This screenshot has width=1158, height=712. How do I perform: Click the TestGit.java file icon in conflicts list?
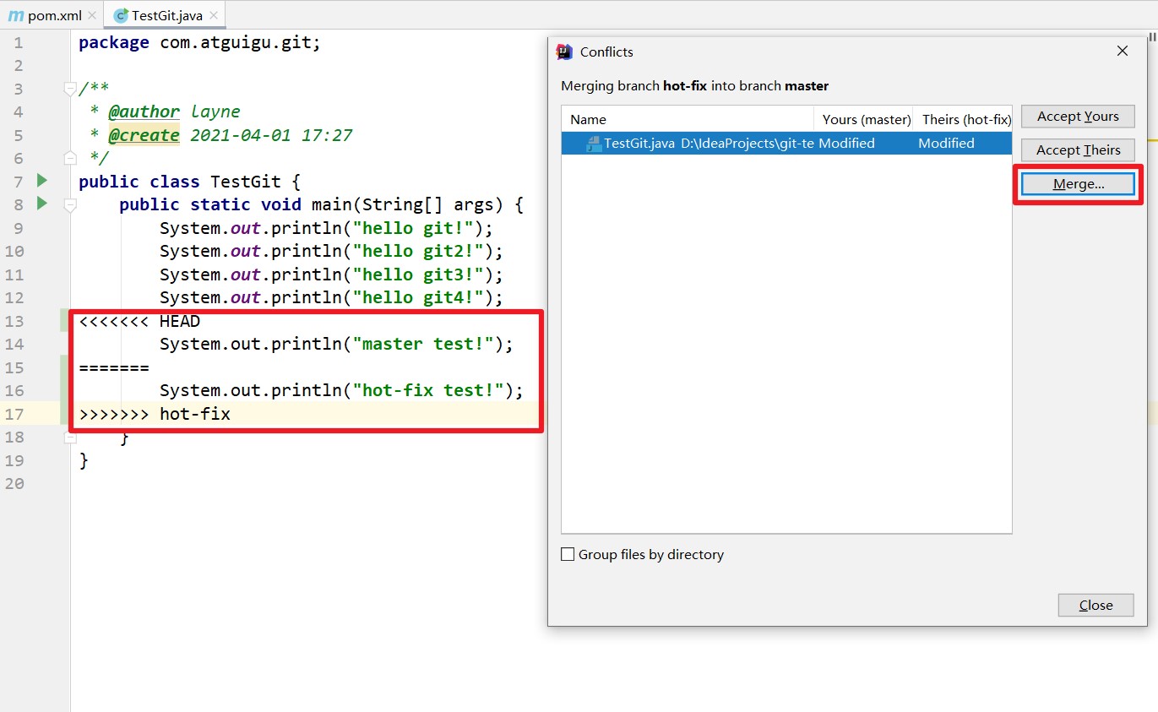coord(593,143)
